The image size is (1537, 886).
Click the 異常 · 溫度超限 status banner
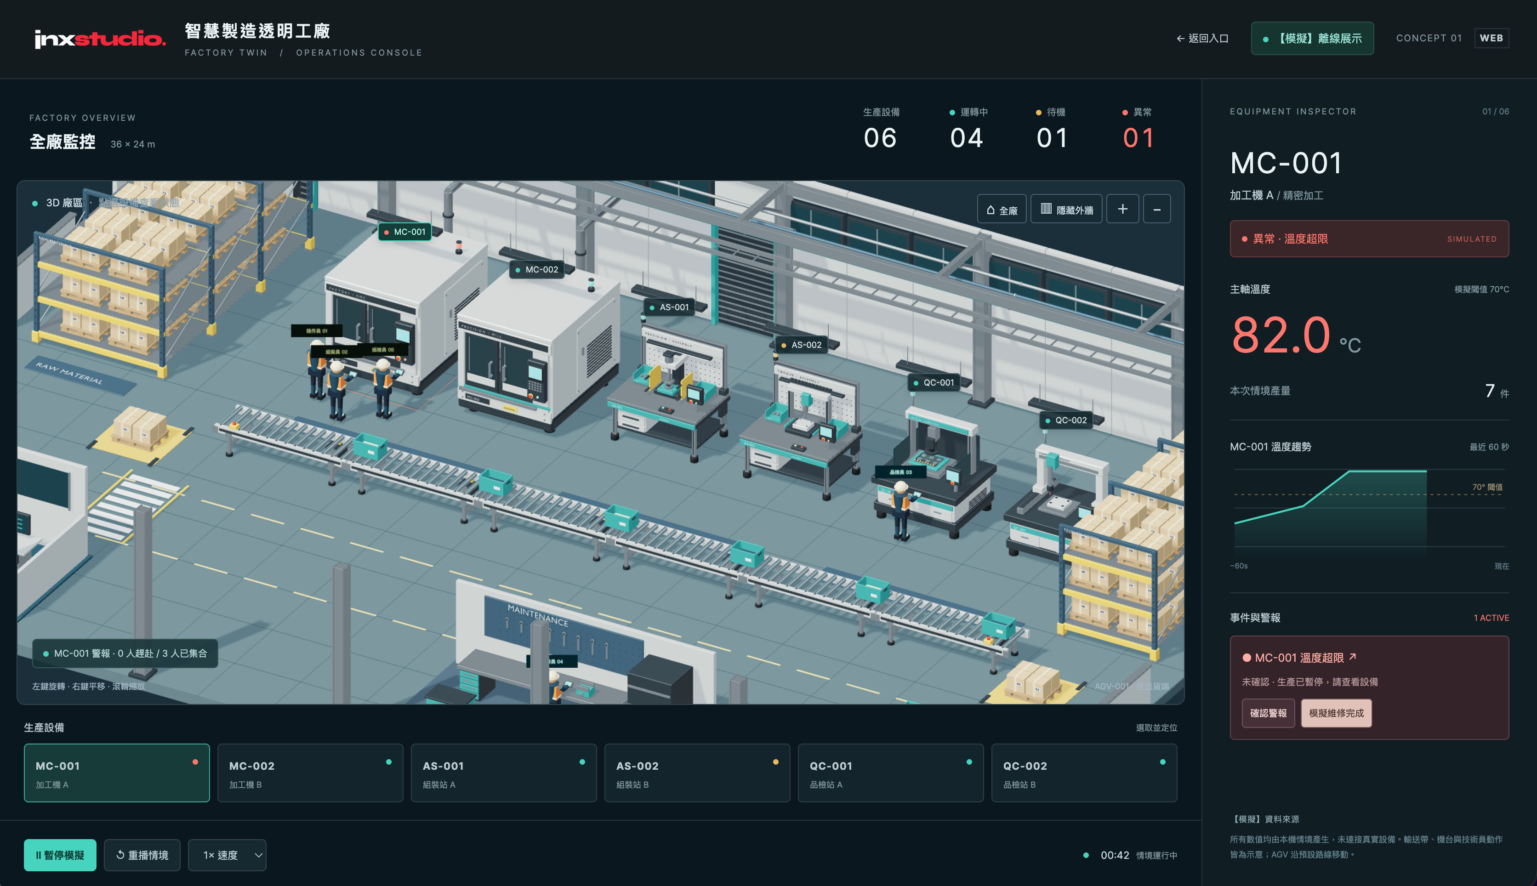pyautogui.click(x=1369, y=239)
